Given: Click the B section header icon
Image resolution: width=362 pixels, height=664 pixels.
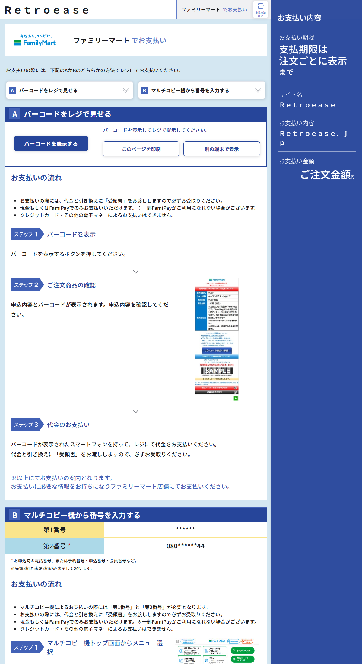Looking at the screenshot, I should [15, 515].
